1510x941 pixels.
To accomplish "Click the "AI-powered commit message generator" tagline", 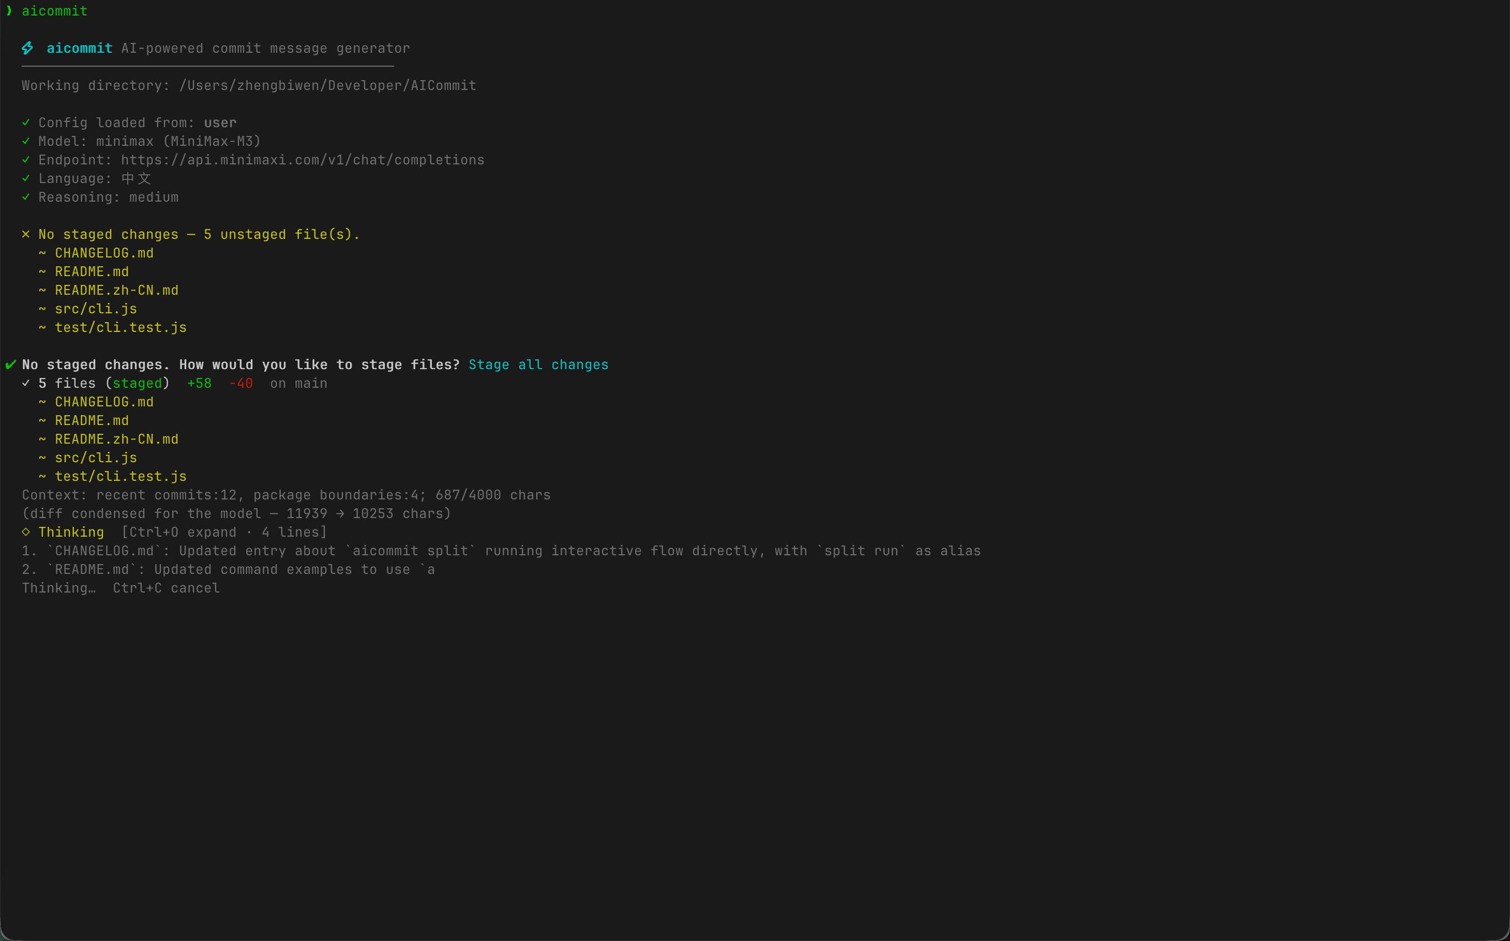I will tap(266, 48).
